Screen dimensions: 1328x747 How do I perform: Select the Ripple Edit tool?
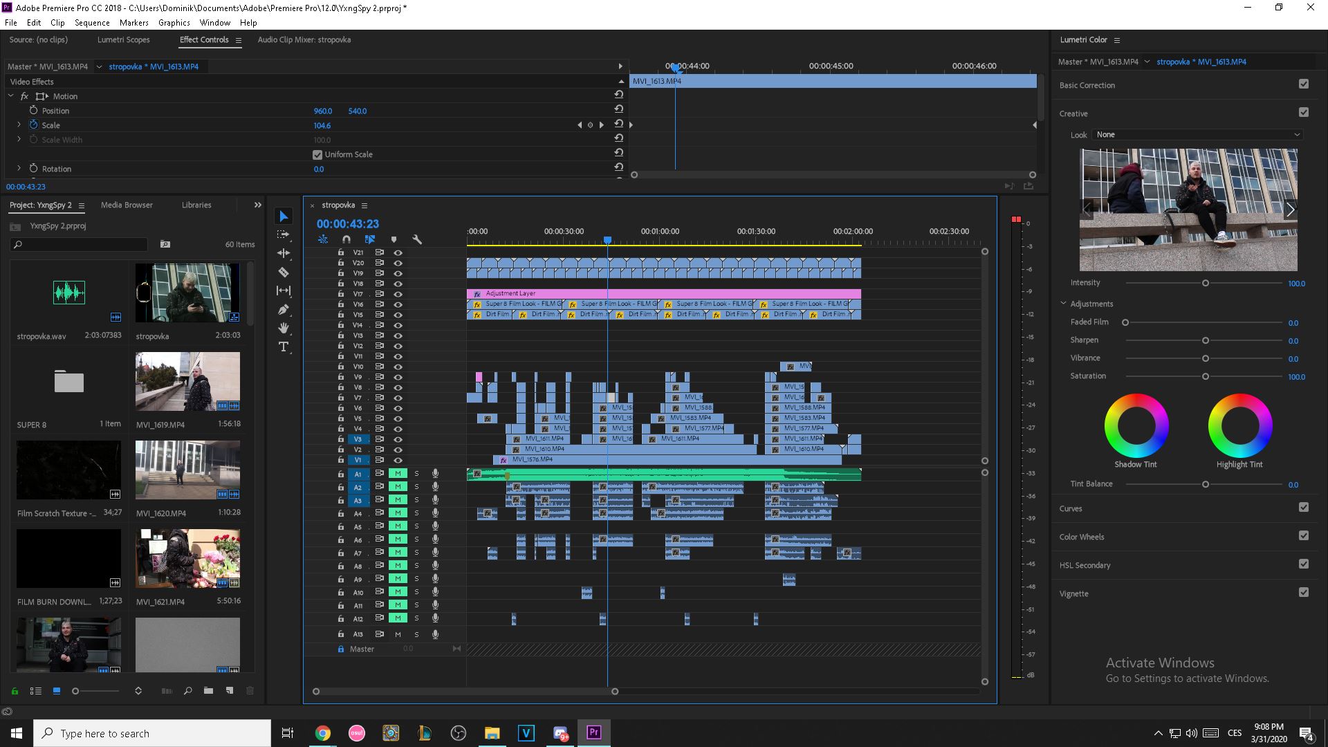point(284,253)
